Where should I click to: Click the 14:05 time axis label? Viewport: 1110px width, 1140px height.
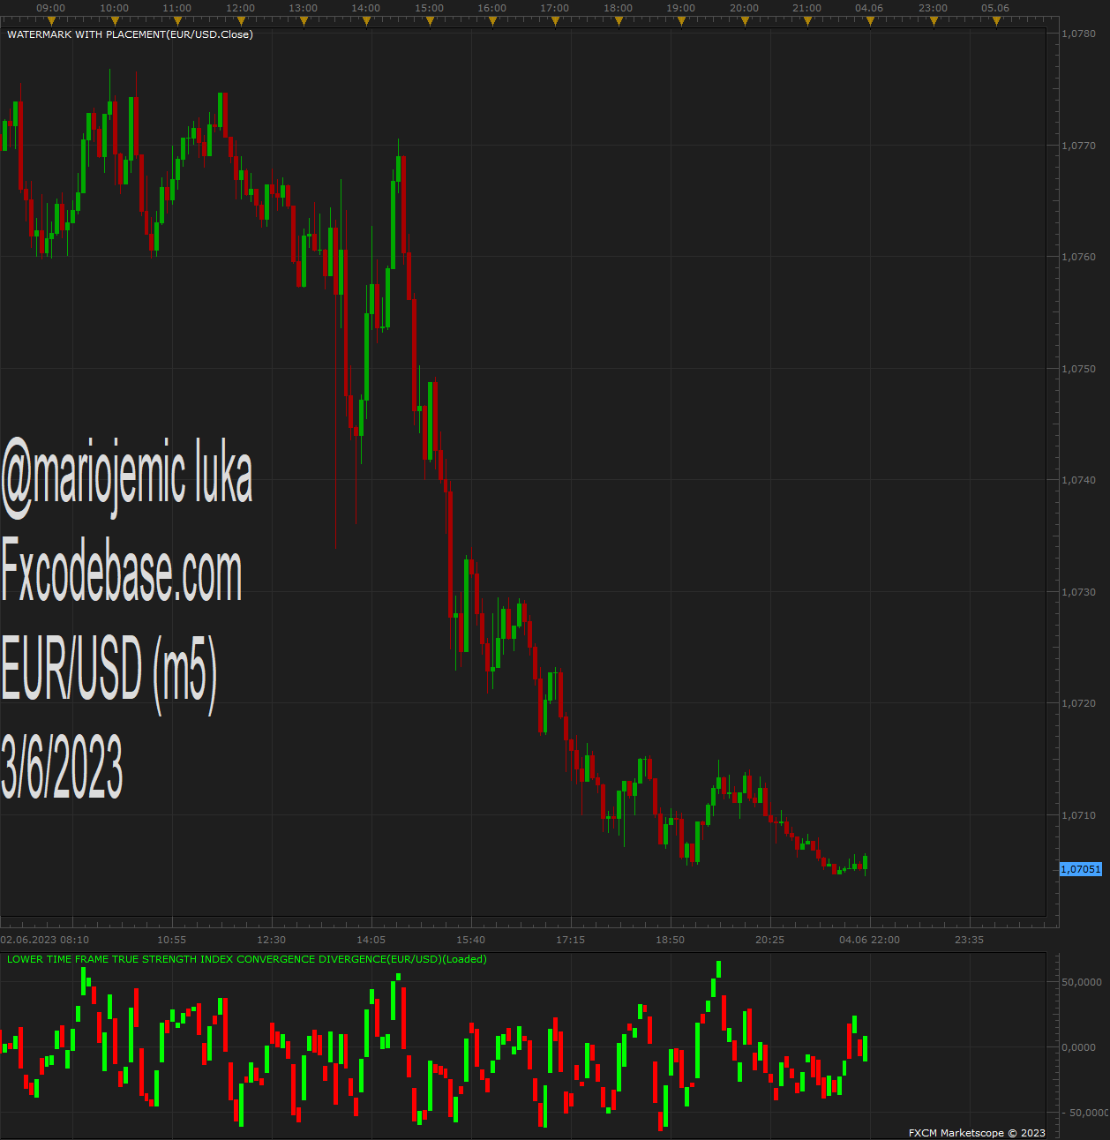click(371, 940)
